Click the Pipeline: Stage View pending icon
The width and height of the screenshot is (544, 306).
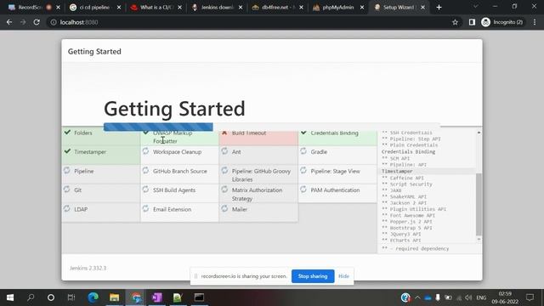point(303,170)
